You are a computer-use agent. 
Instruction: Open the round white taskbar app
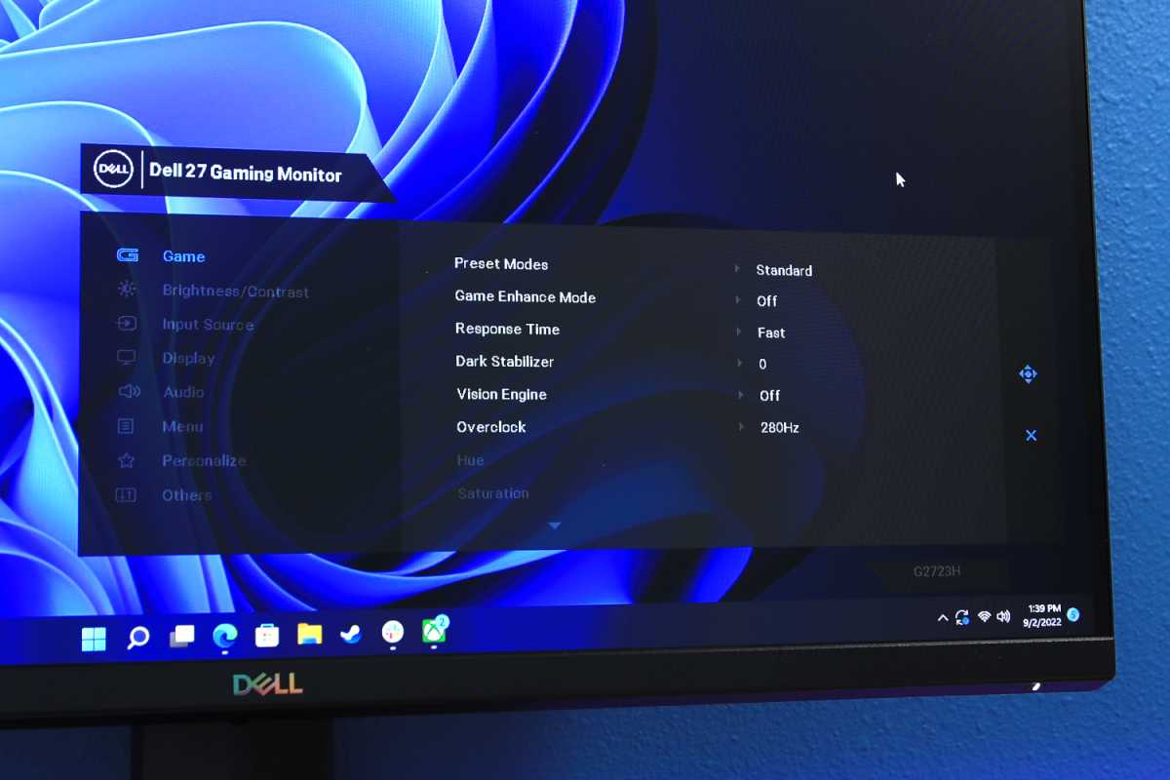393,633
